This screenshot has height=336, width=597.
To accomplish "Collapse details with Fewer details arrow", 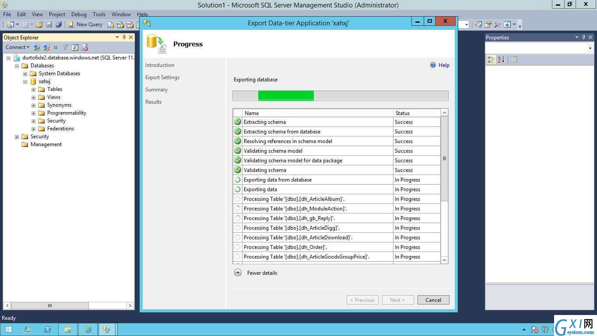I will point(238,273).
